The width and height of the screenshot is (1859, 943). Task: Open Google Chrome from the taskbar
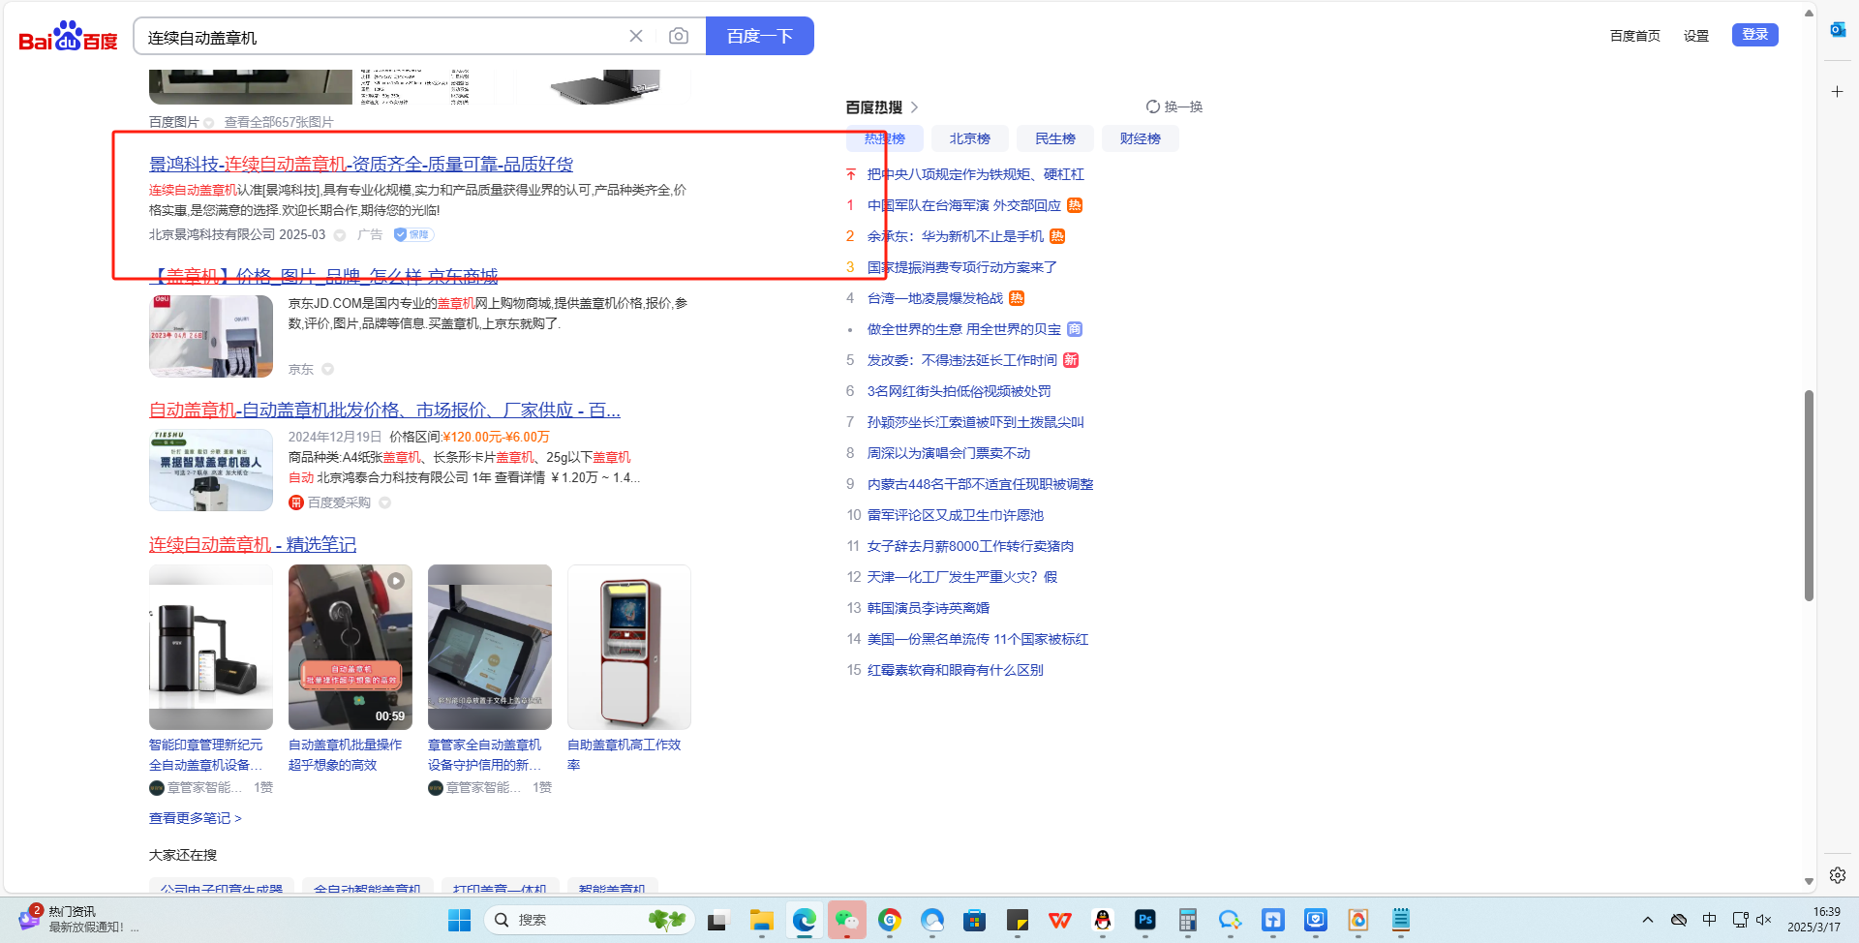click(x=890, y=920)
